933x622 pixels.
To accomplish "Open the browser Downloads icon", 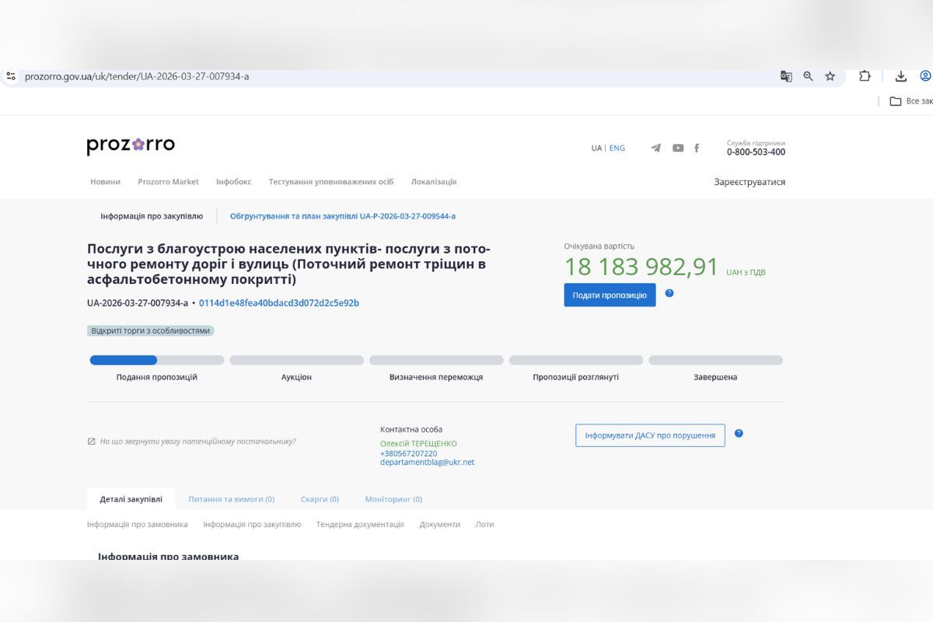I will [x=900, y=76].
